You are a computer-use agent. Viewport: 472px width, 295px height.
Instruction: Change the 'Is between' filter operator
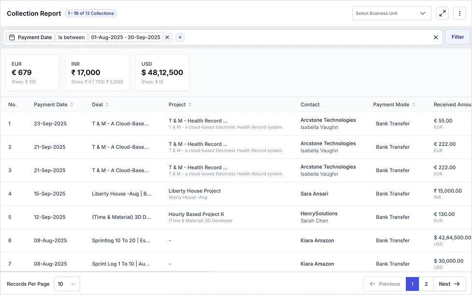tap(71, 37)
